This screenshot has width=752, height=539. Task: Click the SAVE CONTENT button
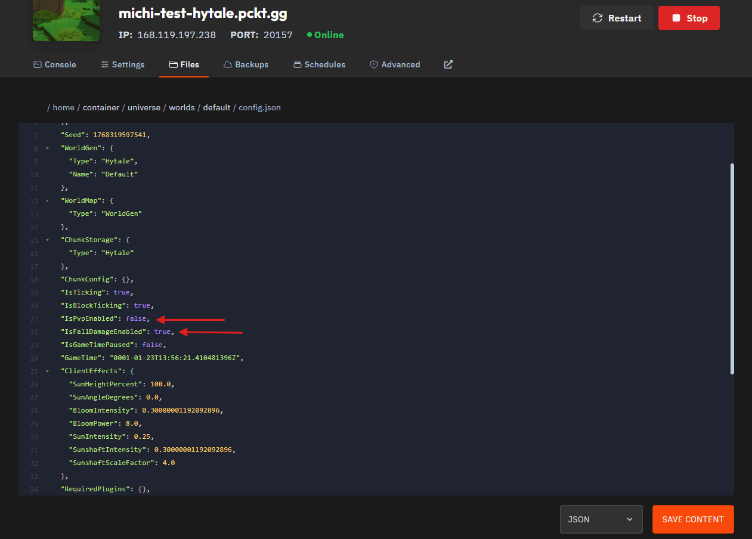coord(692,519)
